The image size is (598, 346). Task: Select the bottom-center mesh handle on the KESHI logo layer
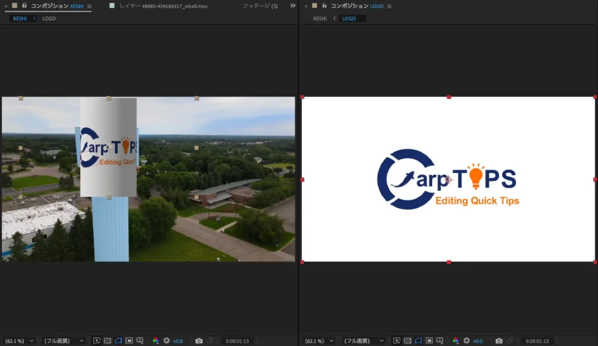109,198
